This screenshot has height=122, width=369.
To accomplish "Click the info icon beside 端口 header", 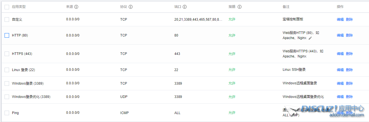I will [185, 7].
